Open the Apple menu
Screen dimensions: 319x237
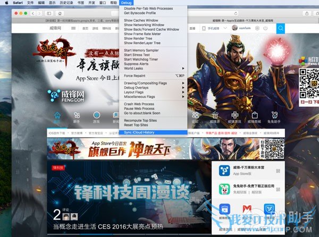(6, 3)
